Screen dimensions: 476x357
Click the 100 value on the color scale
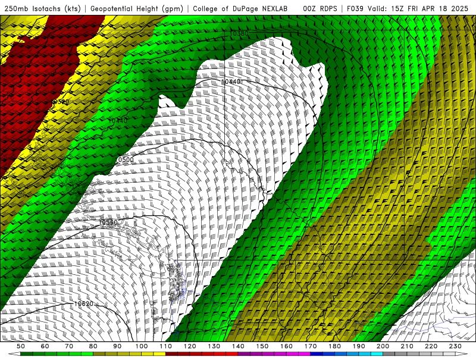(142, 346)
